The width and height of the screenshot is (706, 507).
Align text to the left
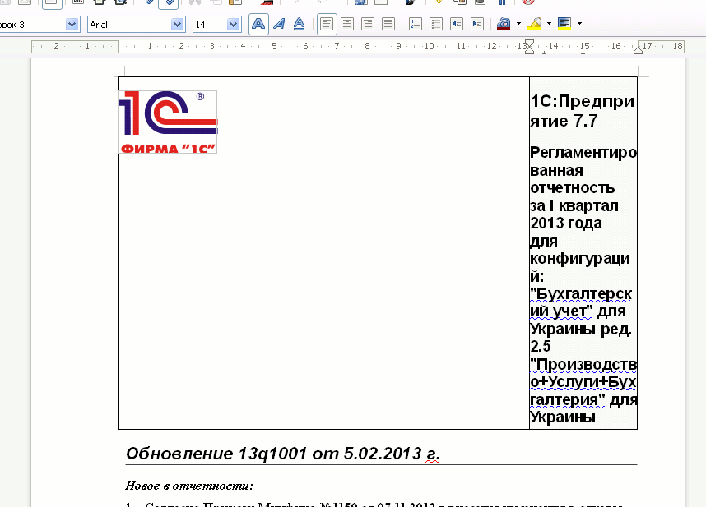327,25
